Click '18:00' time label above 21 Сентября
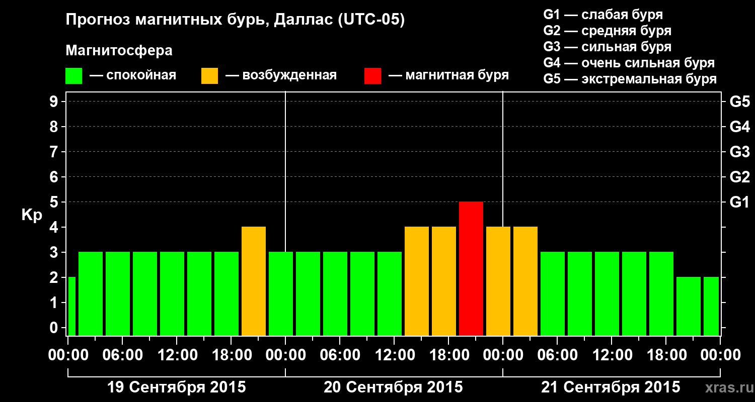Viewport: 755px width, 402px height. click(x=666, y=355)
